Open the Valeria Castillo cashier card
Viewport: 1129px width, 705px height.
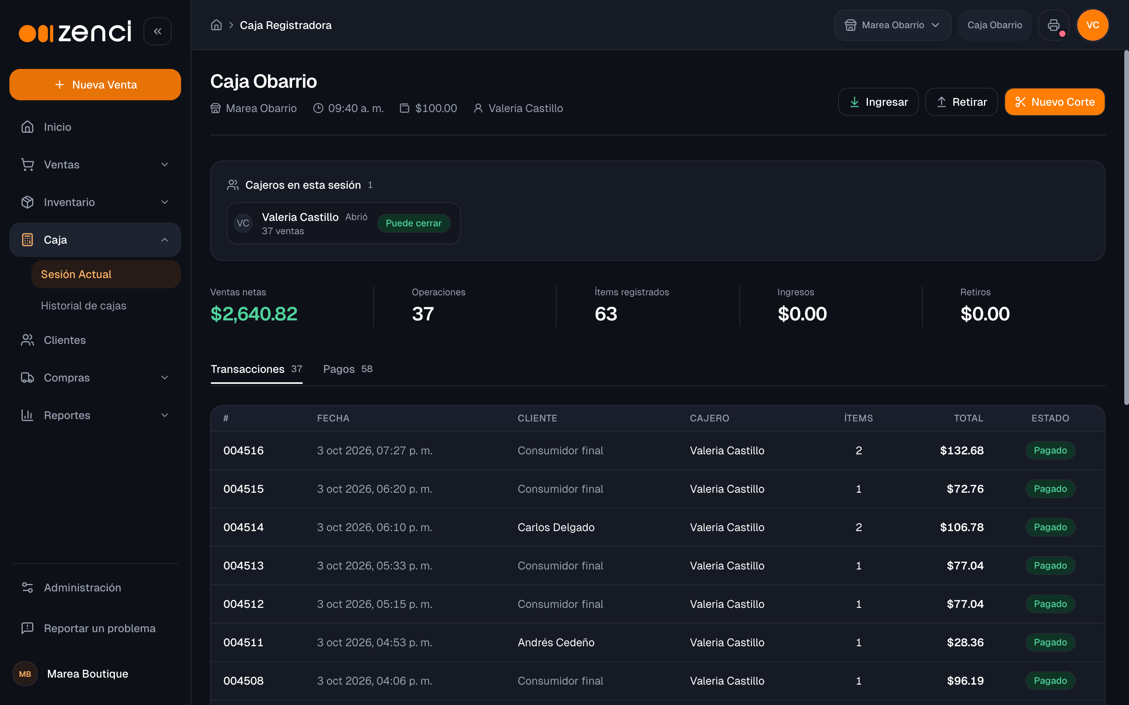[343, 223]
